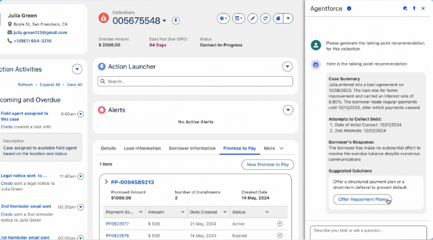Switch to the Loan Information tab
This screenshot has width=433, height=240.
(x=142, y=148)
